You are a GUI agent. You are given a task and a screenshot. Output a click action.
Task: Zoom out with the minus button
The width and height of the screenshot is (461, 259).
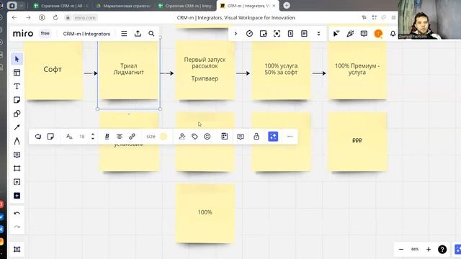click(x=401, y=250)
